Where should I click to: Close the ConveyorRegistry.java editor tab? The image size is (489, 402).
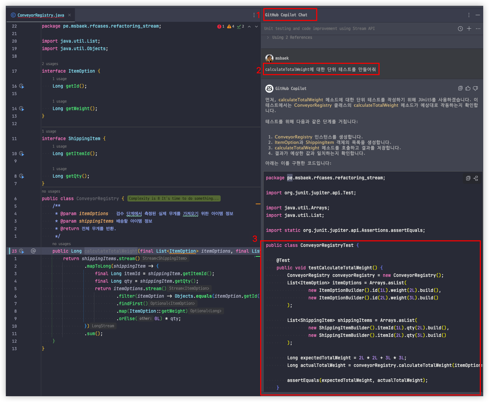(69, 15)
